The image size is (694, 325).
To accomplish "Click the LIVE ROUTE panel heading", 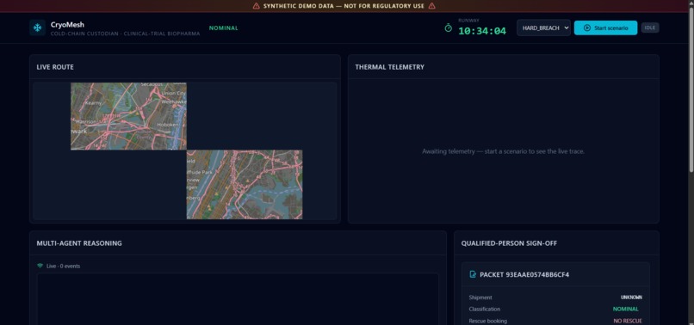I will click(x=55, y=67).
